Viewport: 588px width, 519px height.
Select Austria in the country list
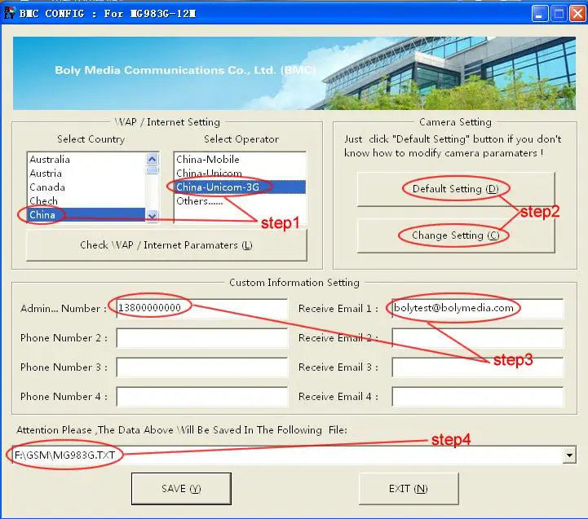click(86, 173)
